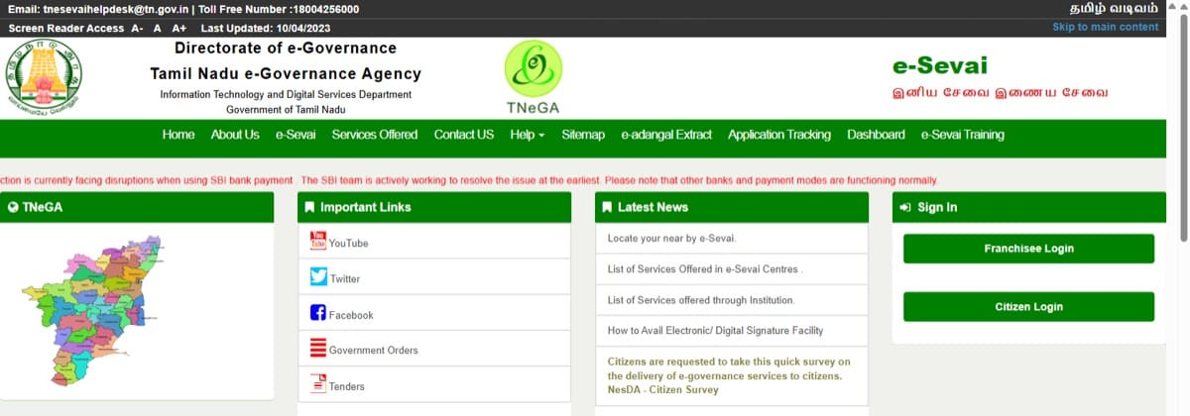Click the TNeGA panel globe icon

click(x=13, y=207)
